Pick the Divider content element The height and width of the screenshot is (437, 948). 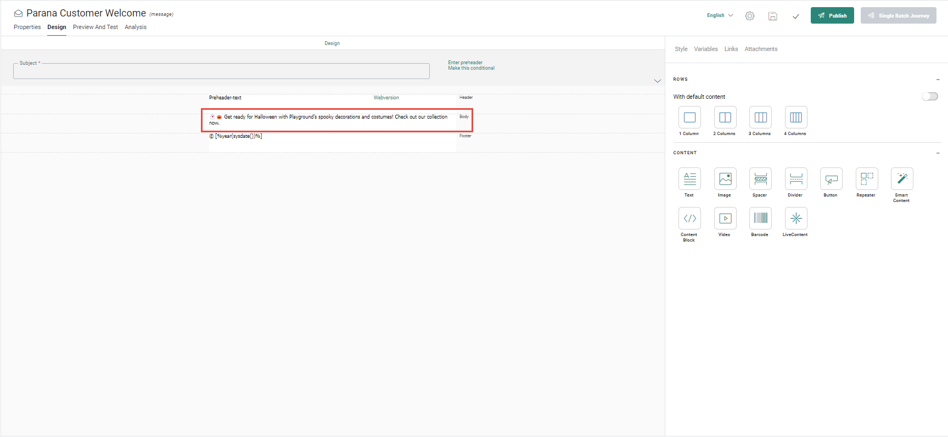coord(796,179)
